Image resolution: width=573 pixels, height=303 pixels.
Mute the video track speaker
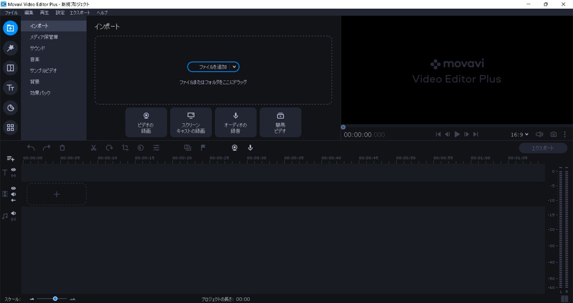14,194
